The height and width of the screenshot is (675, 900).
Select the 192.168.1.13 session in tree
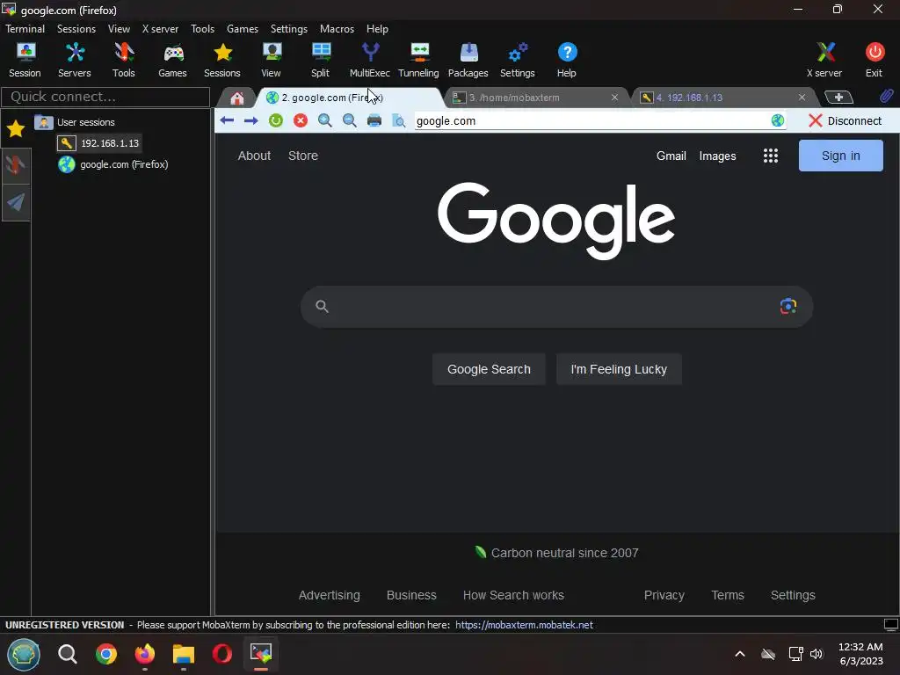98,143
